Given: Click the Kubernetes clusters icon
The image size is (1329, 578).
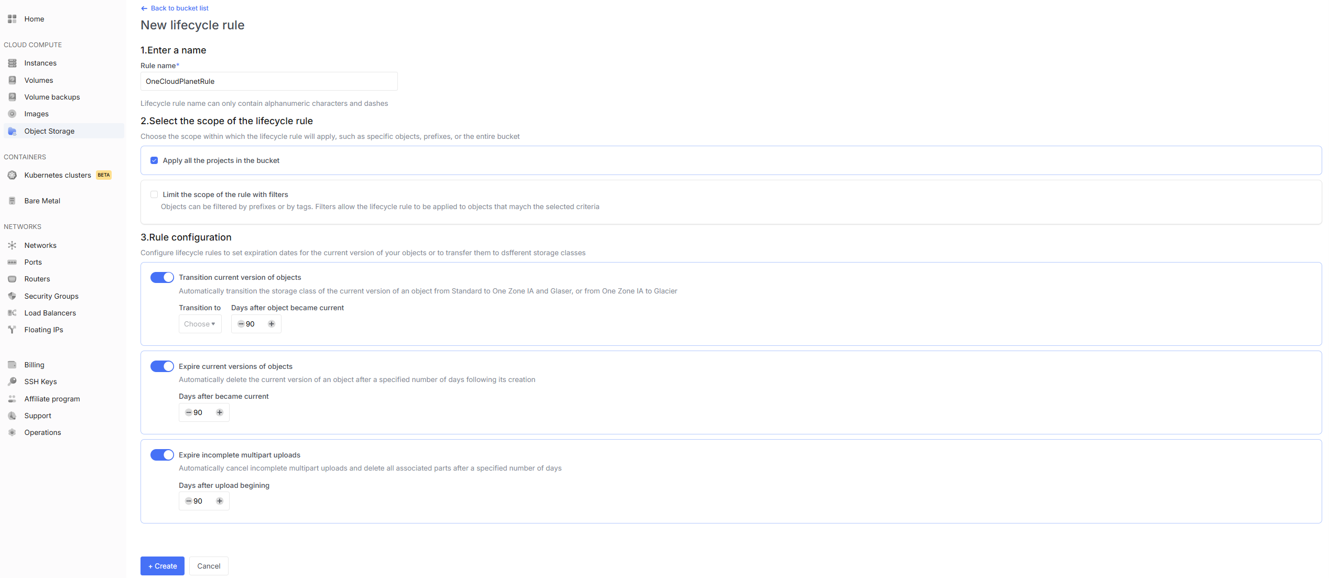Looking at the screenshot, I should point(12,175).
